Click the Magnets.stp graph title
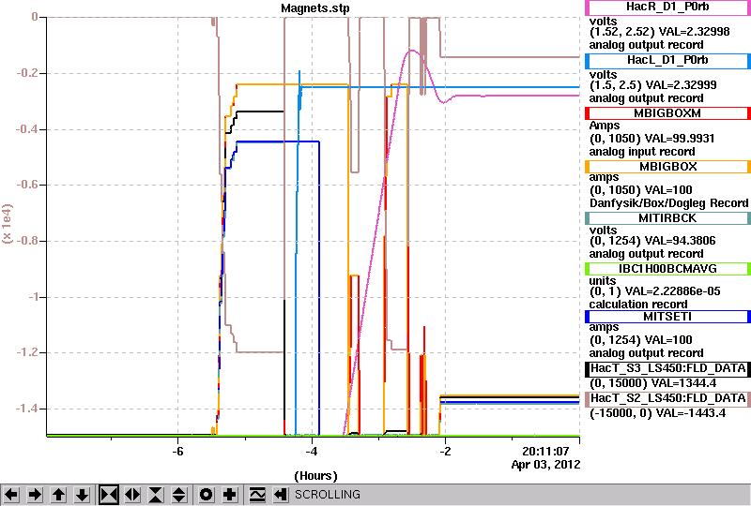Viewport: 751px width, 506px height. click(x=315, y=8)
